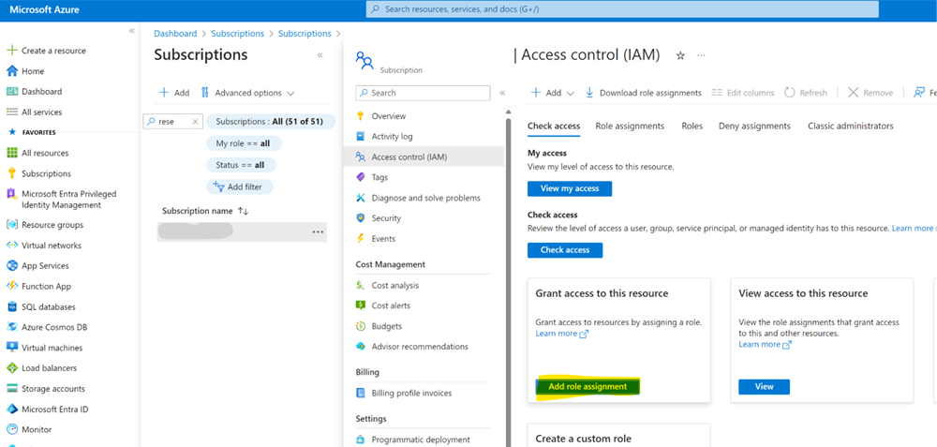The image size is (937, 447).
Task: Click Add filter
Action: (x=240, y=186)
